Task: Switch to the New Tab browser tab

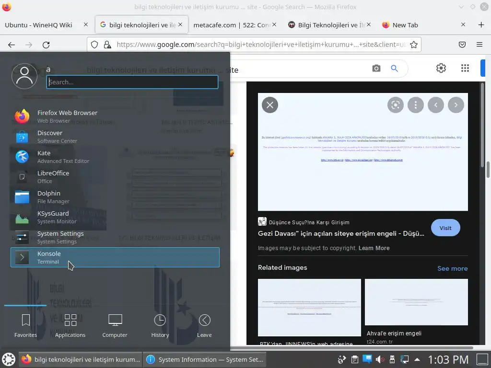Action: coord(406,25)
